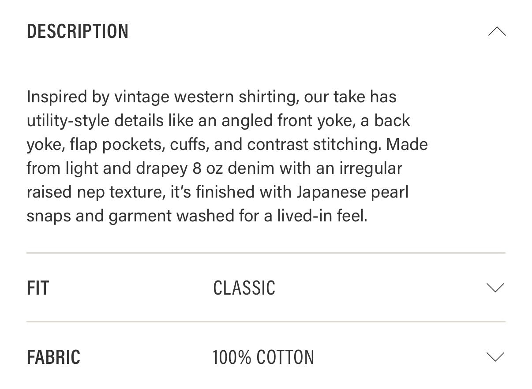Viewport: 532px width, 389px height.
Task: Click the 100% COTTON fabric value
Action: [263, 357]
